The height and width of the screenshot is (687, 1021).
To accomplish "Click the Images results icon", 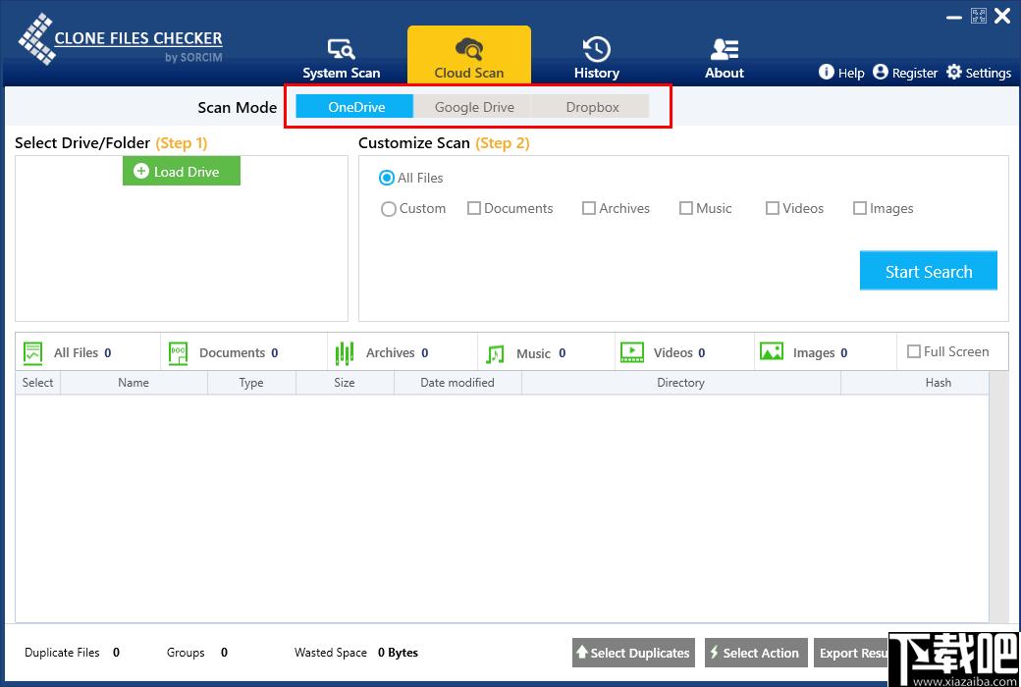I will (772, 351).
